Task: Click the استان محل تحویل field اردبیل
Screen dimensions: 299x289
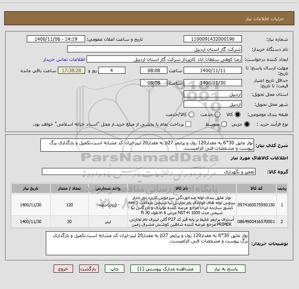Action: [213, 94]
